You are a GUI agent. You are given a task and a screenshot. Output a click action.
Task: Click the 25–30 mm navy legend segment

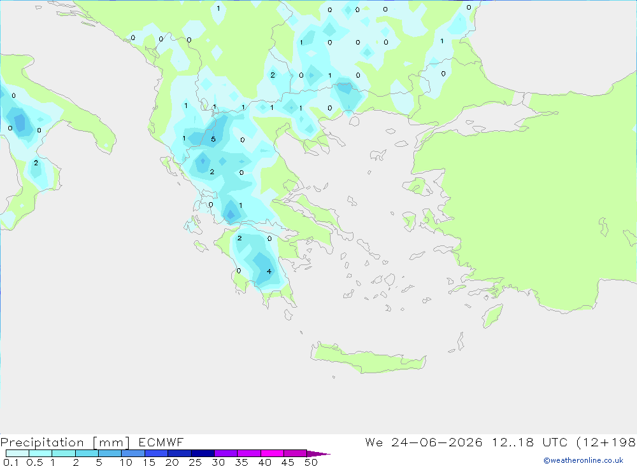click(203, 453)
